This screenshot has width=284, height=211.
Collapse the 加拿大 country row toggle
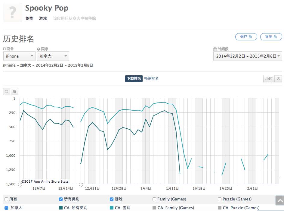[x=6, y=208]
